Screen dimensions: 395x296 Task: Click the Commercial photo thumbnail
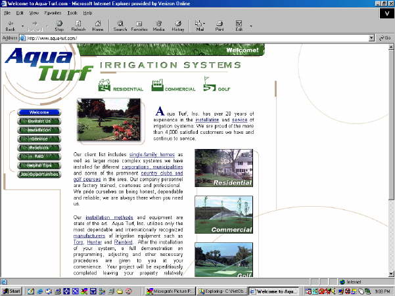(x=223, y=215)
